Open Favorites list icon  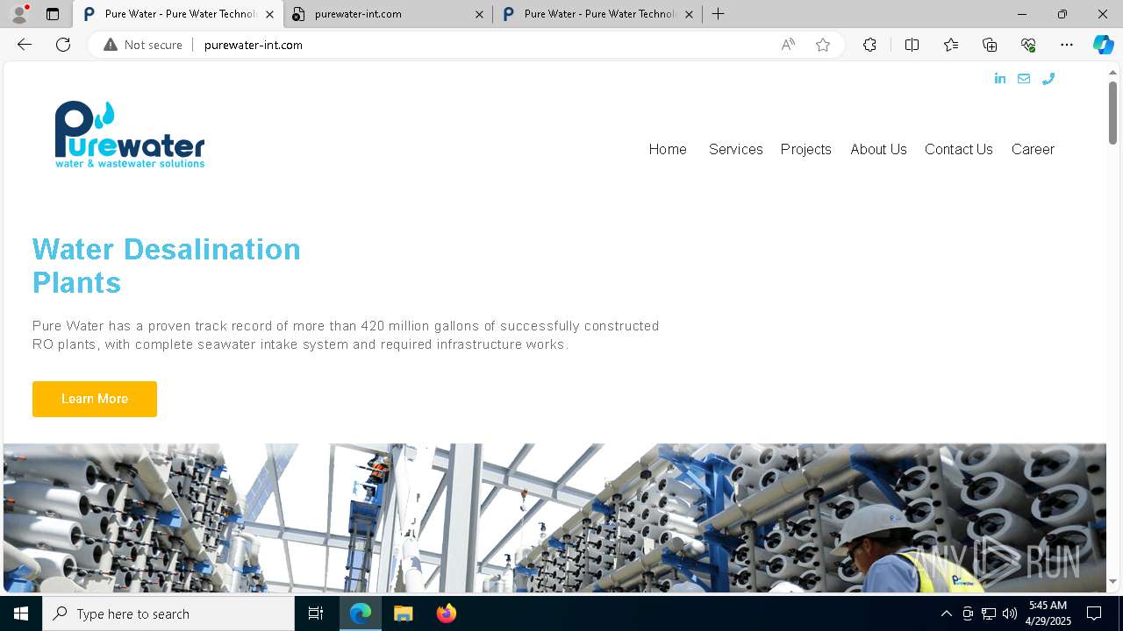pyautogui.click(x=951, y=45)
